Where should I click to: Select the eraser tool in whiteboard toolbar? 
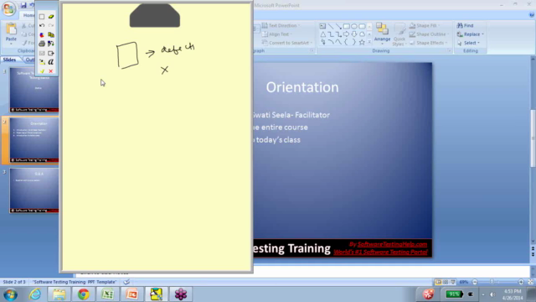pyautogui.click(x=51, y=17)
